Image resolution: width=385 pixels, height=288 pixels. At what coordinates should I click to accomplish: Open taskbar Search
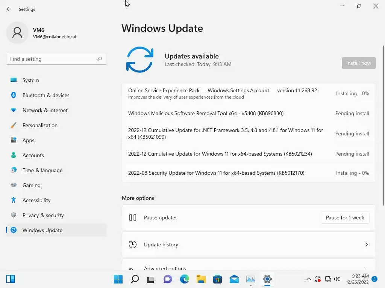[135, 279]
